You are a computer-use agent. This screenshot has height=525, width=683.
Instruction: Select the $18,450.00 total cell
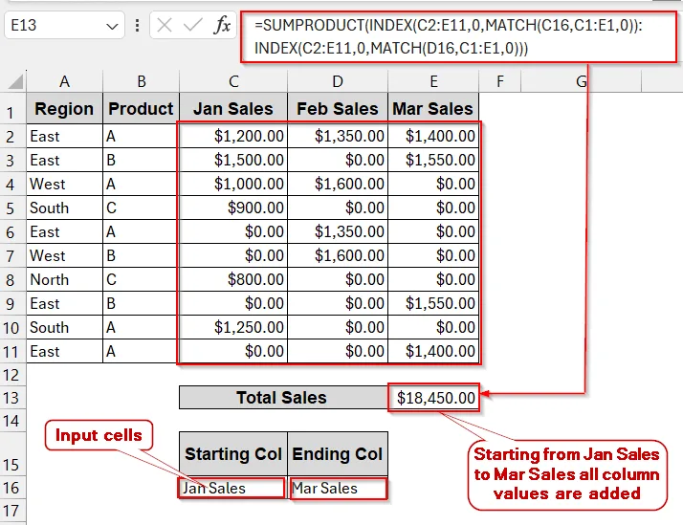(434, 398)
